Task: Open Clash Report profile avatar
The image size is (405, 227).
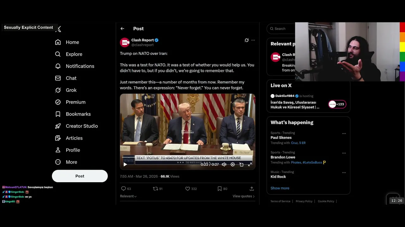Action: pos(125,42)
